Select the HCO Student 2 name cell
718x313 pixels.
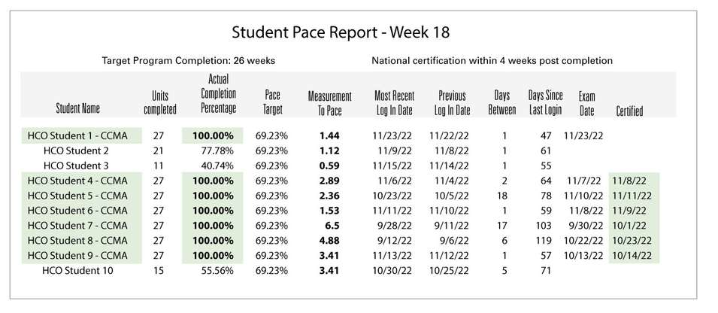coord(76,150)
